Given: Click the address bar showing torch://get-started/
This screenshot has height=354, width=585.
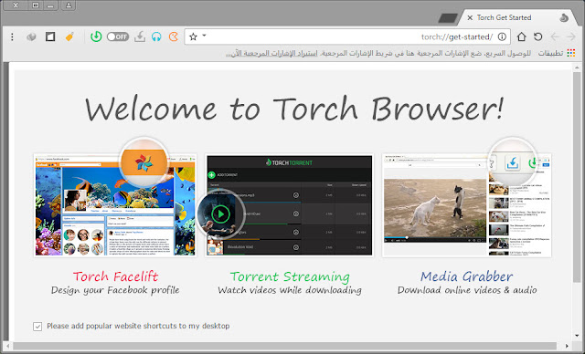Looking at the screenshot, I should coord(347,36).
